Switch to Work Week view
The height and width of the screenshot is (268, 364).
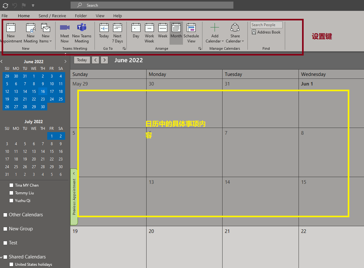click(149, 33)
